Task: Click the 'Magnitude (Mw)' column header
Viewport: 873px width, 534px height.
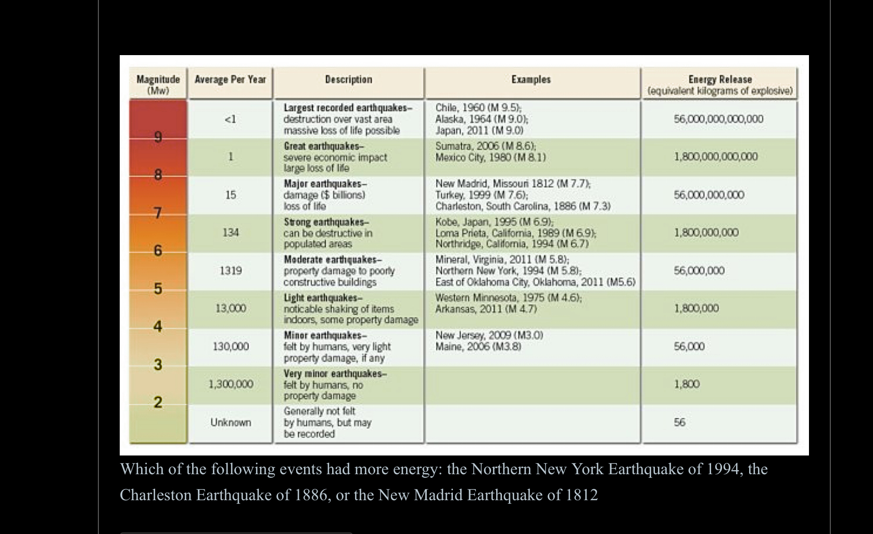Action: pos(158,84)
